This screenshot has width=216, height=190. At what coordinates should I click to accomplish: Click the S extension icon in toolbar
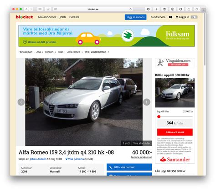click(x=156, y=9)
